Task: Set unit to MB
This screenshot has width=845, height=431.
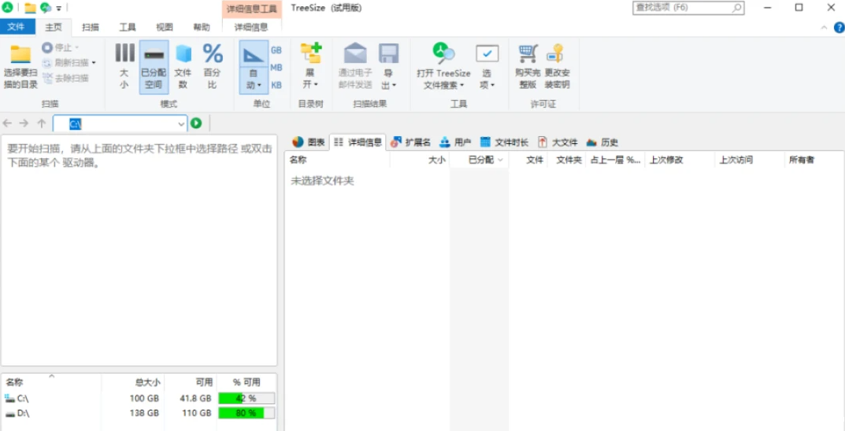Action: pyautogui.click(x=276, y=68)
